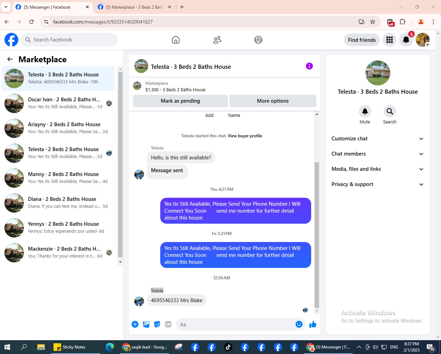Open the account profile picture menu
Screen dimensions: 441x354
423,40
